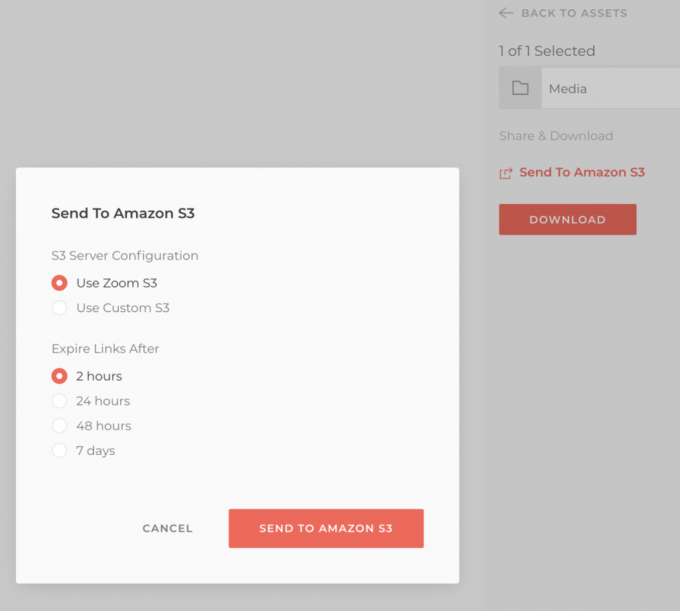Click the 1 of 1 Selected text

547,51
